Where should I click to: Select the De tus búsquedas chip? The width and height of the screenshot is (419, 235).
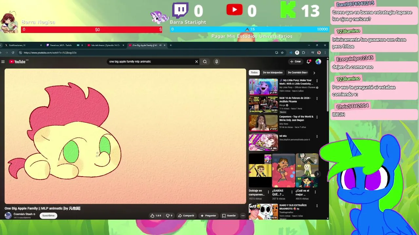pos(273,72)
